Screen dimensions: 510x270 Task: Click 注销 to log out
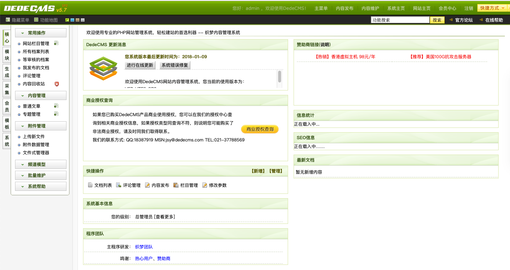coord(469,8)
